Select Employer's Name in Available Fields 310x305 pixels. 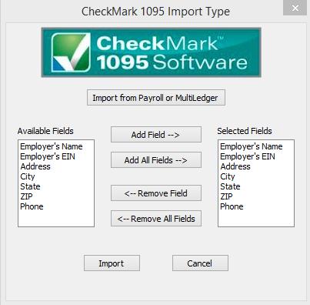(x=52, y=146)
